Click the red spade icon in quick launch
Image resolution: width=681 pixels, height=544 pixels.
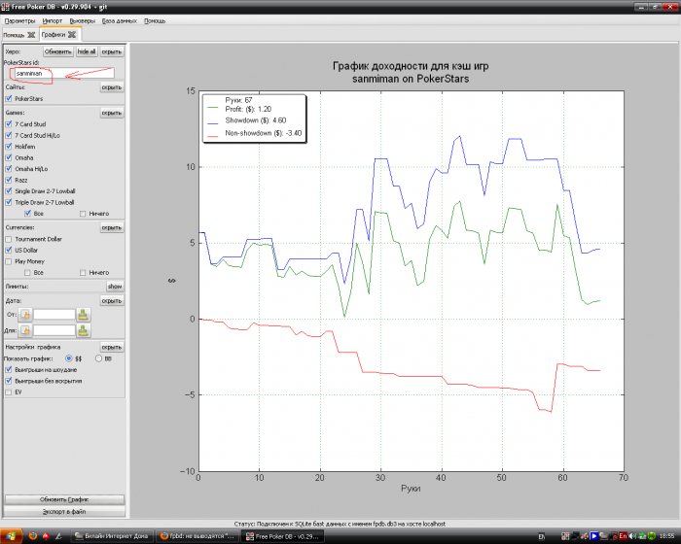click(x=46, y=536)
